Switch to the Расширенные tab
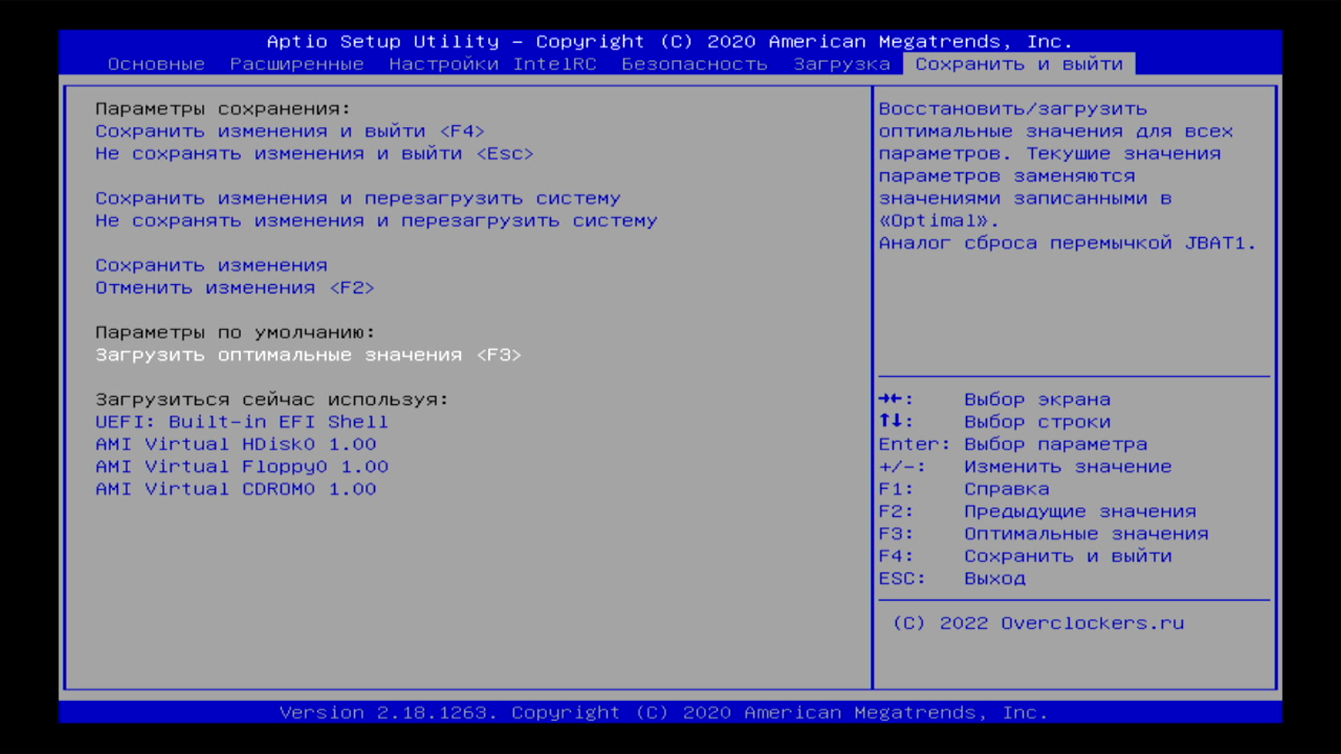 pos(297,64)
